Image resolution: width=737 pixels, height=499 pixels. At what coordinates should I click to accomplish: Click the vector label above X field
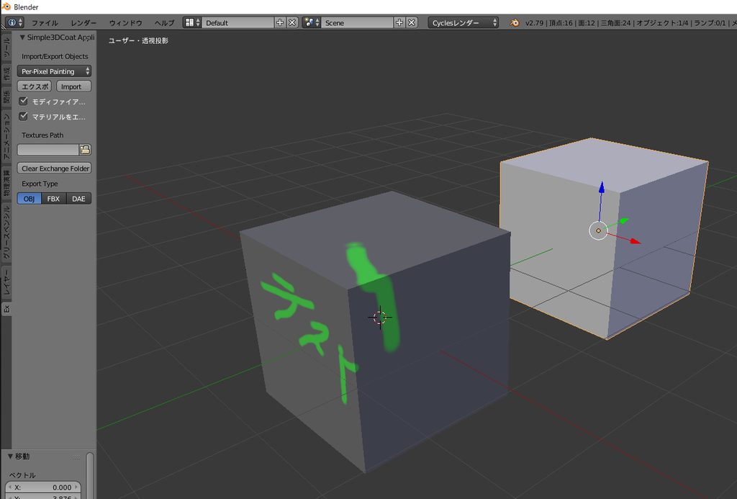tap(22, 475)
